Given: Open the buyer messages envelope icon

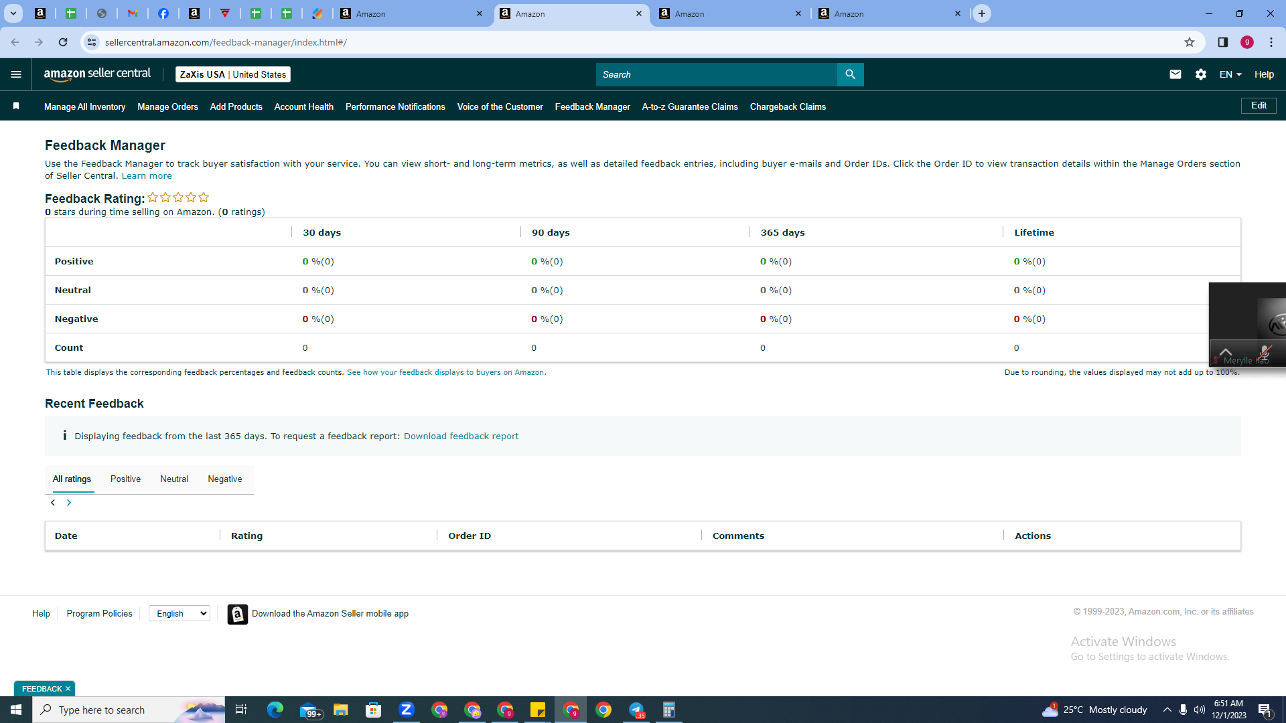Looking at the screenshot, I should click(1175, 74).
